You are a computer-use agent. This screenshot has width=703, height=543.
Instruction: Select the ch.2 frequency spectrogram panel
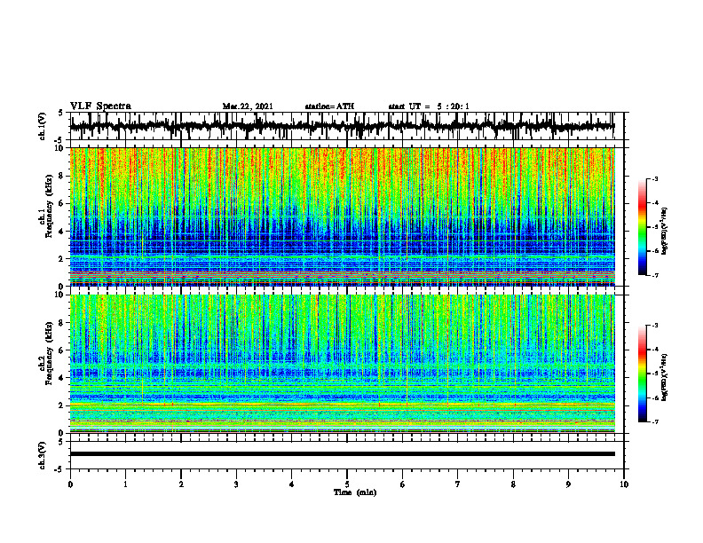coord(342,364)
